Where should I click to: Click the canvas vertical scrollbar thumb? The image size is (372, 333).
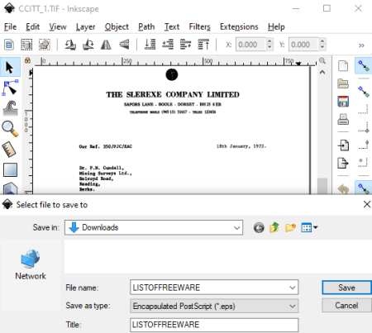click(x=322, y=186)
